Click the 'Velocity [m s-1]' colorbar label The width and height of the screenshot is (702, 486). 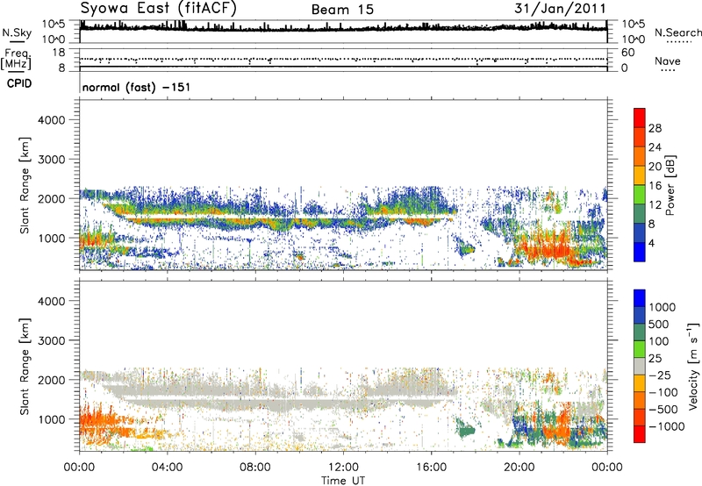(x=693, y=366)
